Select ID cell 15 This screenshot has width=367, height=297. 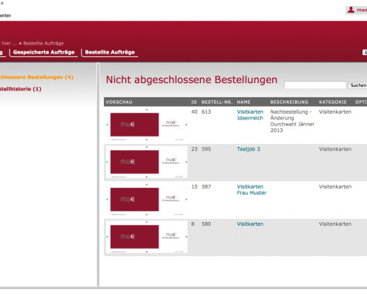[x=194, y=187]
